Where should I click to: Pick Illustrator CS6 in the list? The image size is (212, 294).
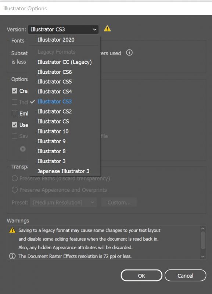pos(54,72)
